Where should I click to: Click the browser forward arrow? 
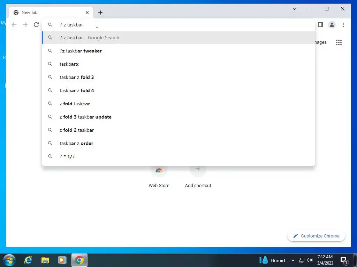click(x=25, y=25)
